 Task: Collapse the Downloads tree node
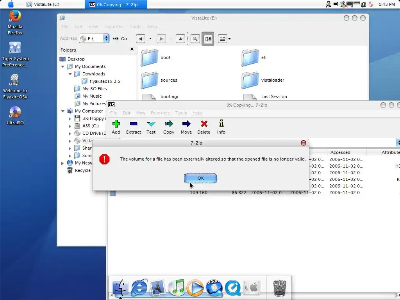click(70, 74)
